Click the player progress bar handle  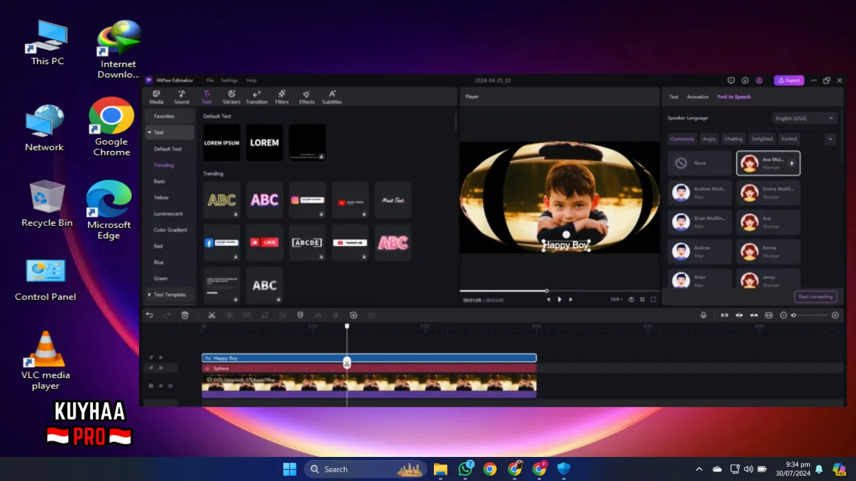coord(546,291)
